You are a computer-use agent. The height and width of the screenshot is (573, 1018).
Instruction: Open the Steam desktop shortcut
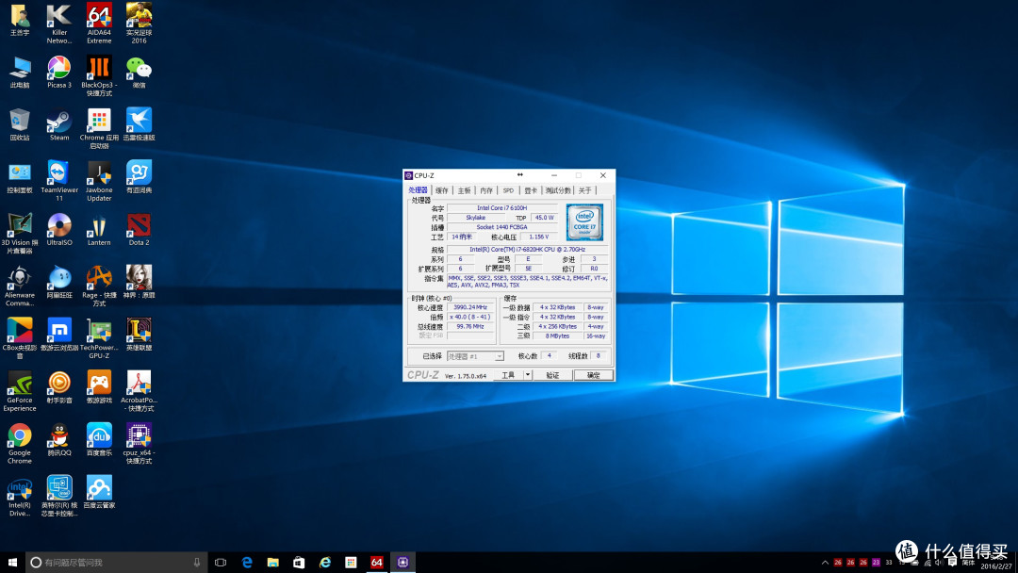[59, 125]
